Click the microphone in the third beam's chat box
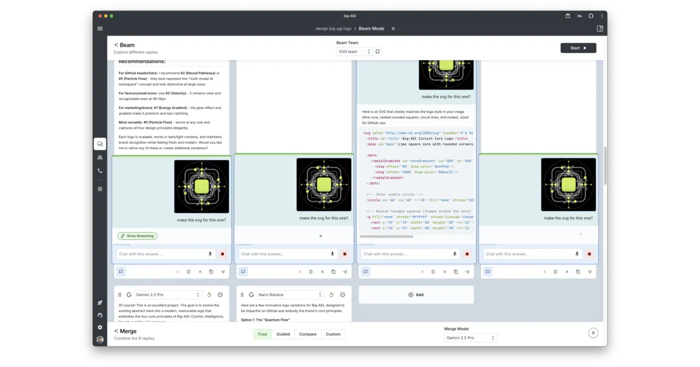Image resolution: width=700 pixels, height=367 pixels. (455, 254)
